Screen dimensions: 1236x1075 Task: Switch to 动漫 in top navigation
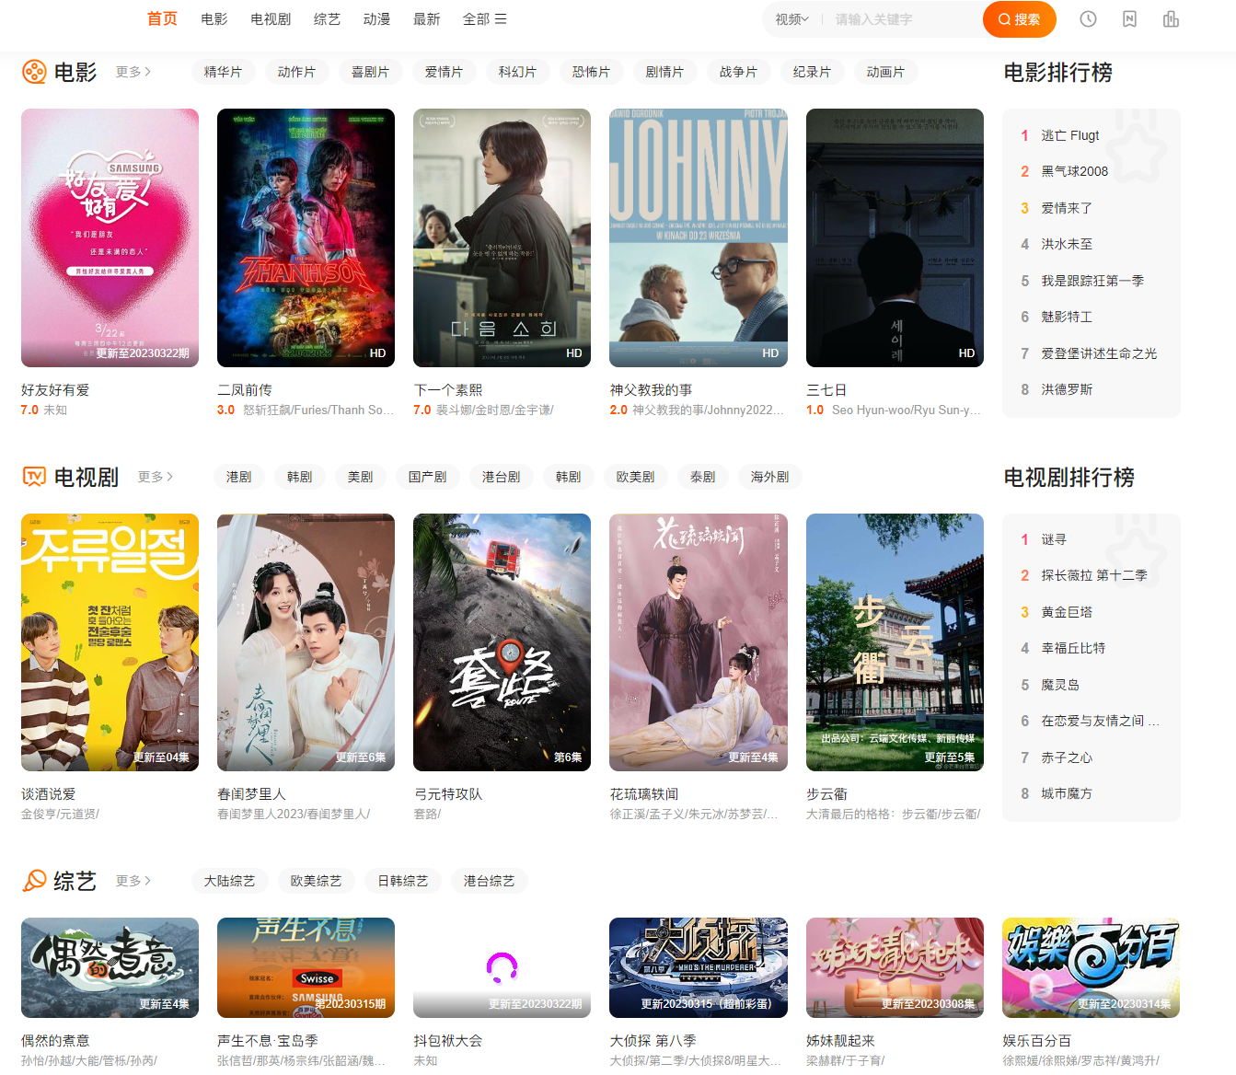pyautogui.click(x=376, y=19)
